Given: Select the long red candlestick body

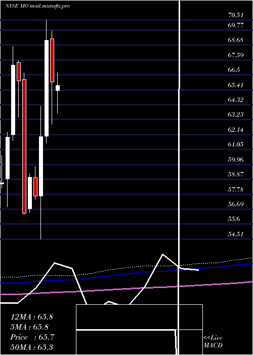Looking at the screenshot, I should [24, 146].
